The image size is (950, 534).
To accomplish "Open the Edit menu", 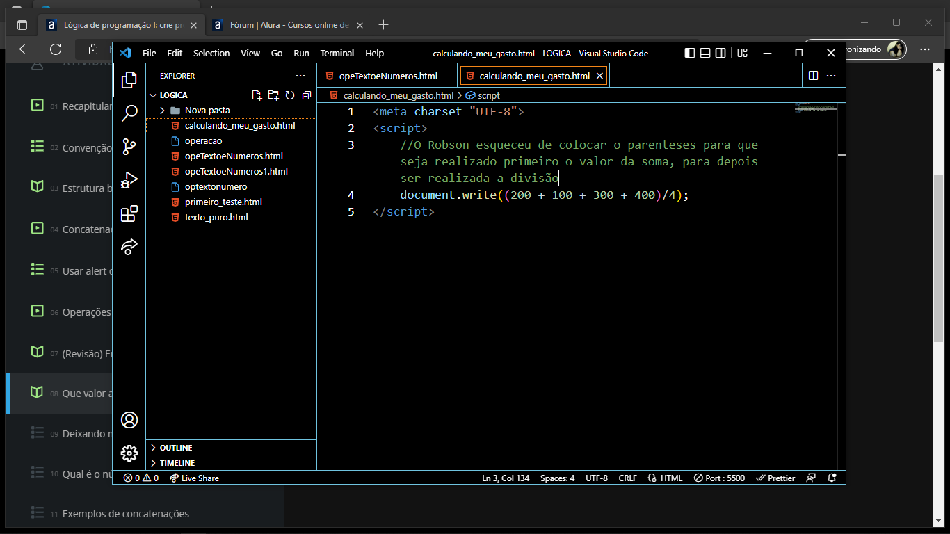I will [175, 53].
